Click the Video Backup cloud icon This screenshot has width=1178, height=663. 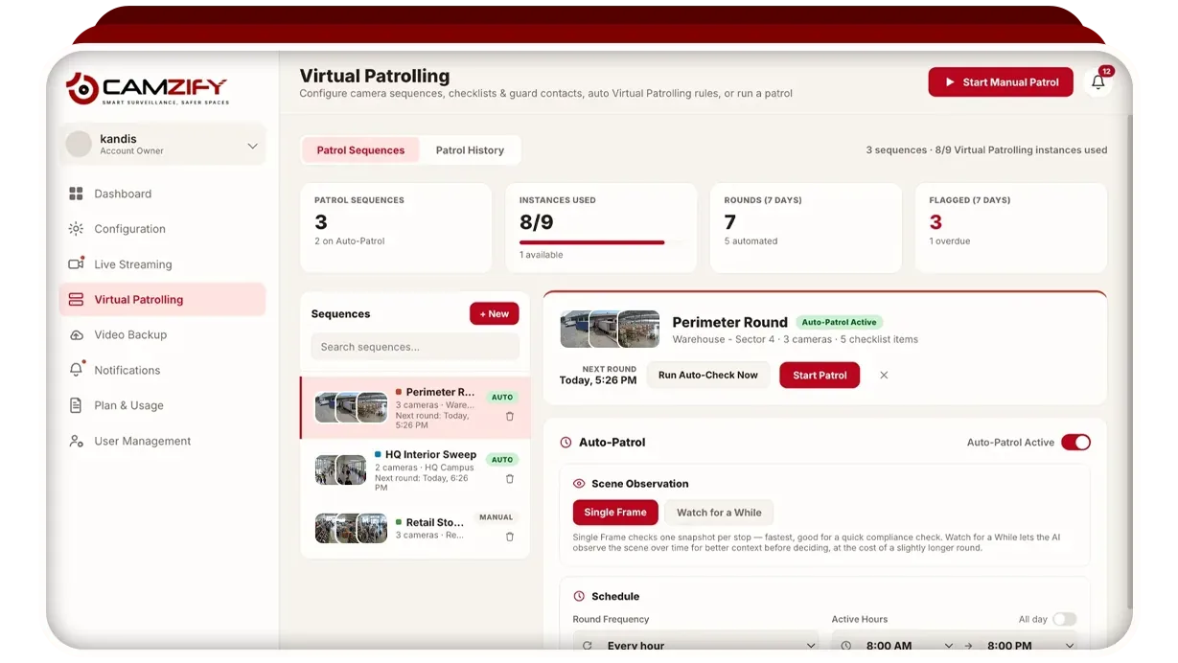pos(76,335)
